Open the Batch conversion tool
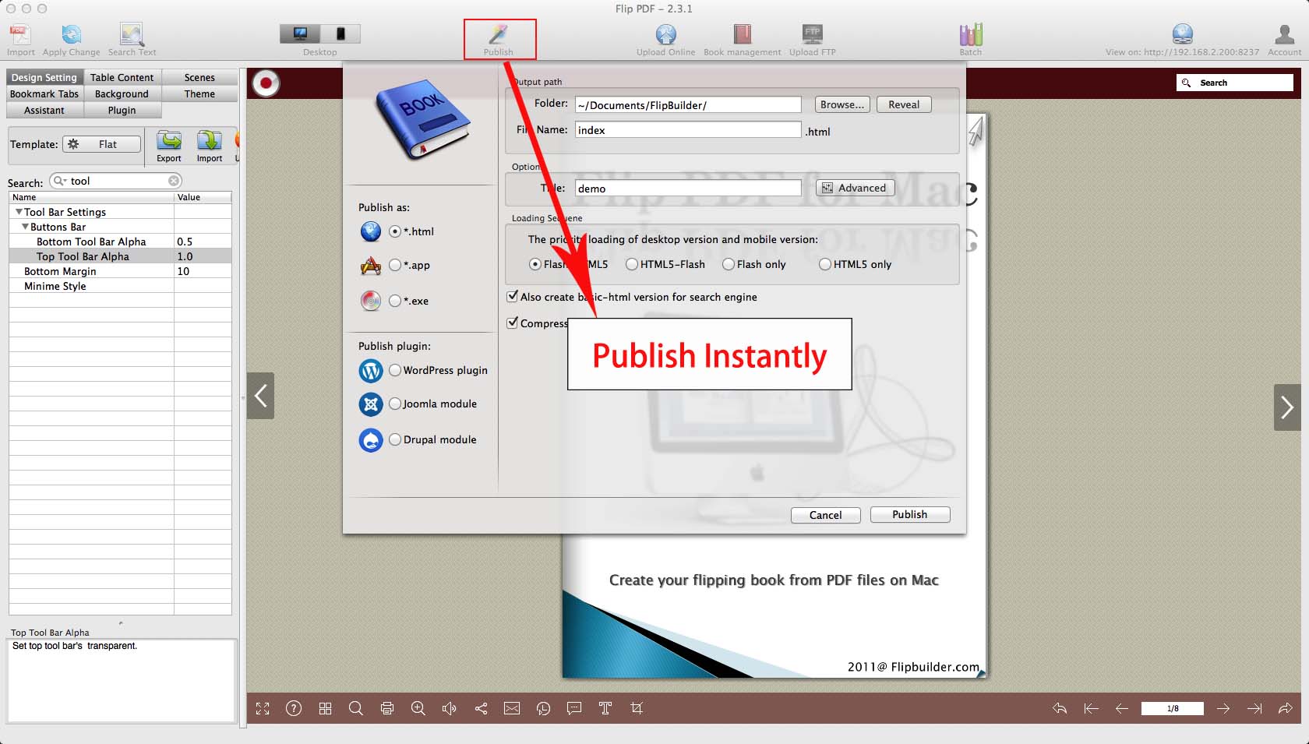The width and height of the screenshot is (1309, 744). coord(970,36)
